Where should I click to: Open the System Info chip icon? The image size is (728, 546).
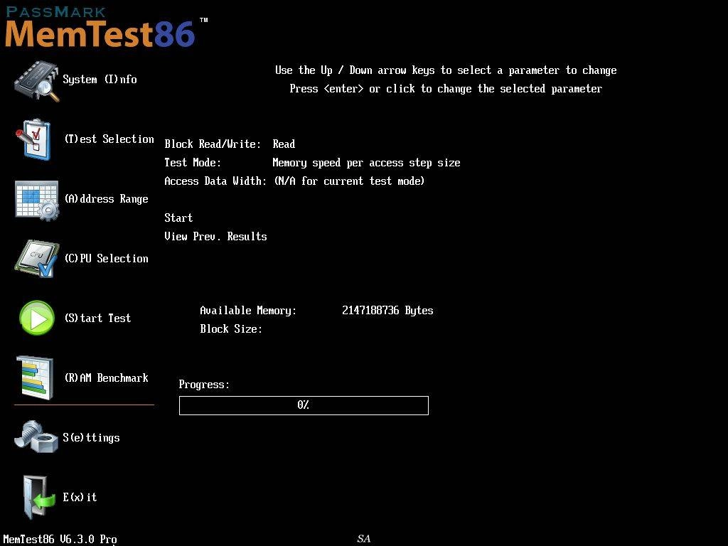(37, 81)
